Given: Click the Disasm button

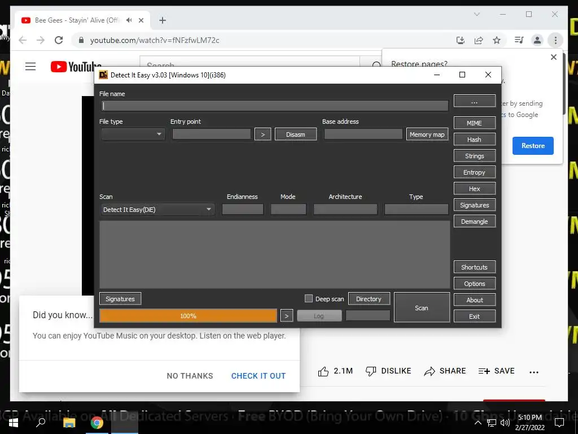Looking at the screenshot, I should (x=296, y=134).
